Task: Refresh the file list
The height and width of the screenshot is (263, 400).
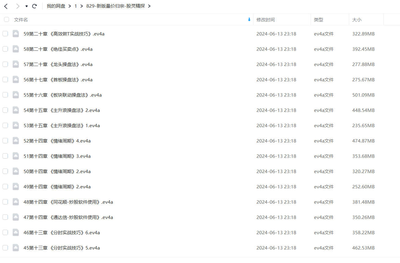Action: pyautogui.click(x=35, y=6)
